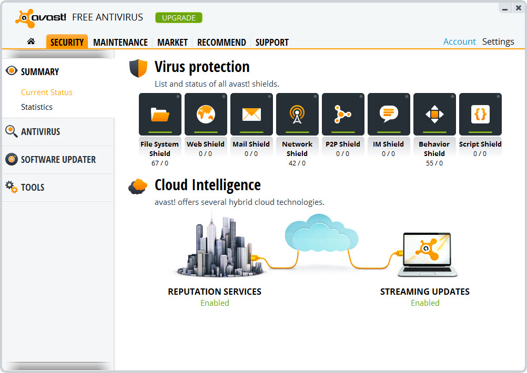Select Current Status in sidebar
This screenshot has height=373, width=527.
point(47,92)
